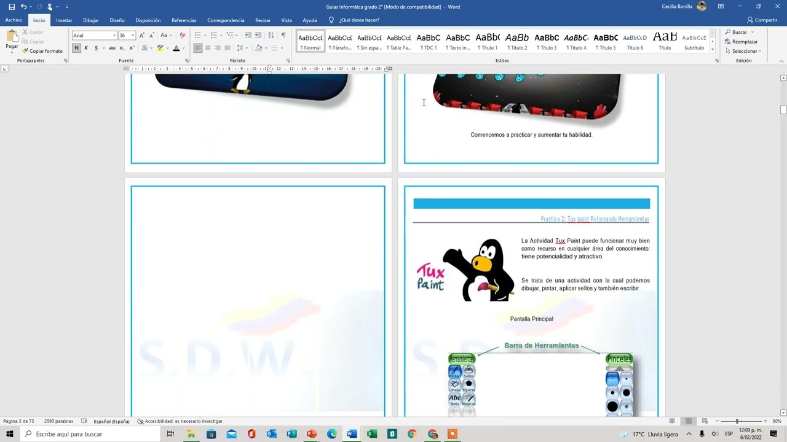Increase font size with the larger A icon
The height and width of the screenshot is (442, 787).
click(x=142, y=36)
